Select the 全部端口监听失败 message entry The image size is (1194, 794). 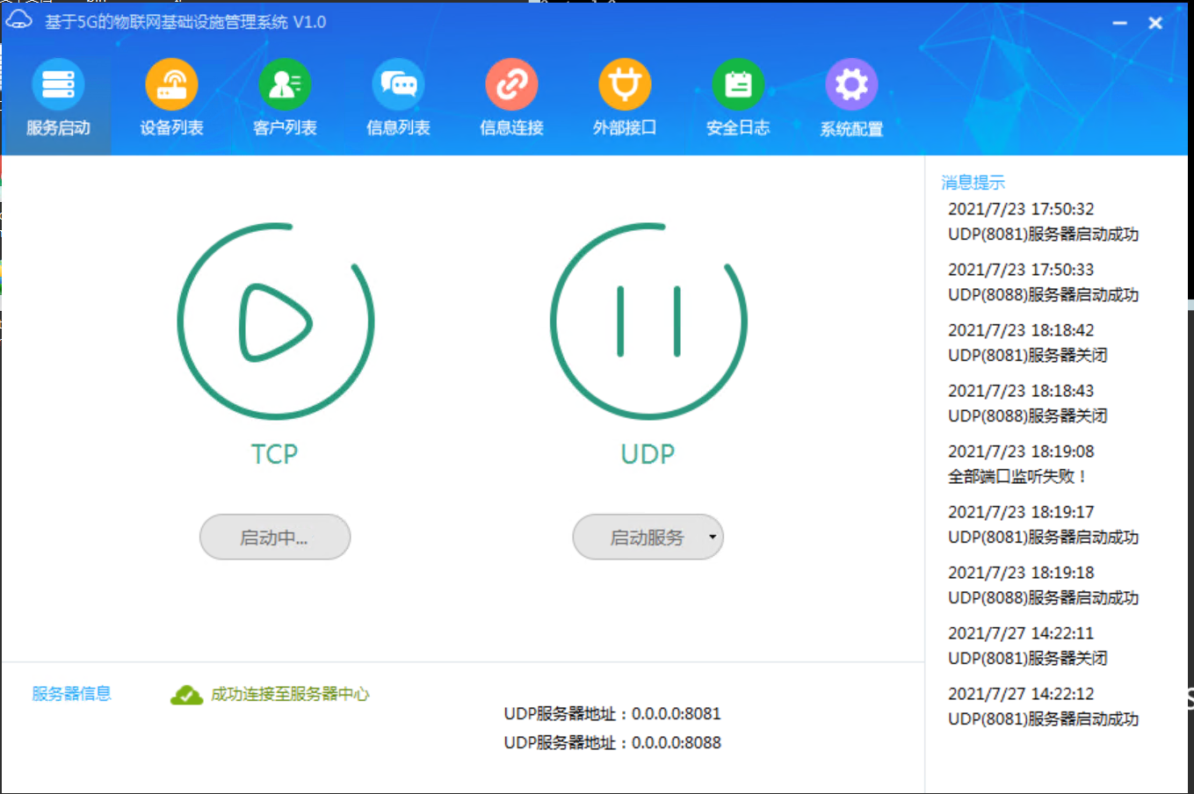pos(1017,477)
